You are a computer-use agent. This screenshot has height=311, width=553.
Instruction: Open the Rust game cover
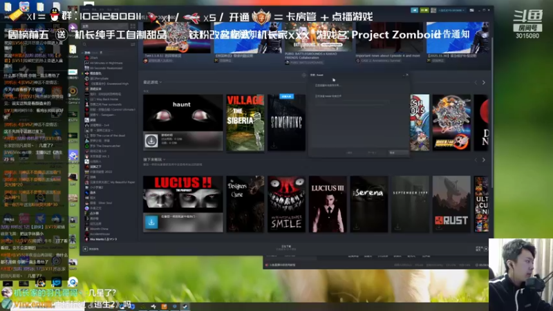[451, 204]
